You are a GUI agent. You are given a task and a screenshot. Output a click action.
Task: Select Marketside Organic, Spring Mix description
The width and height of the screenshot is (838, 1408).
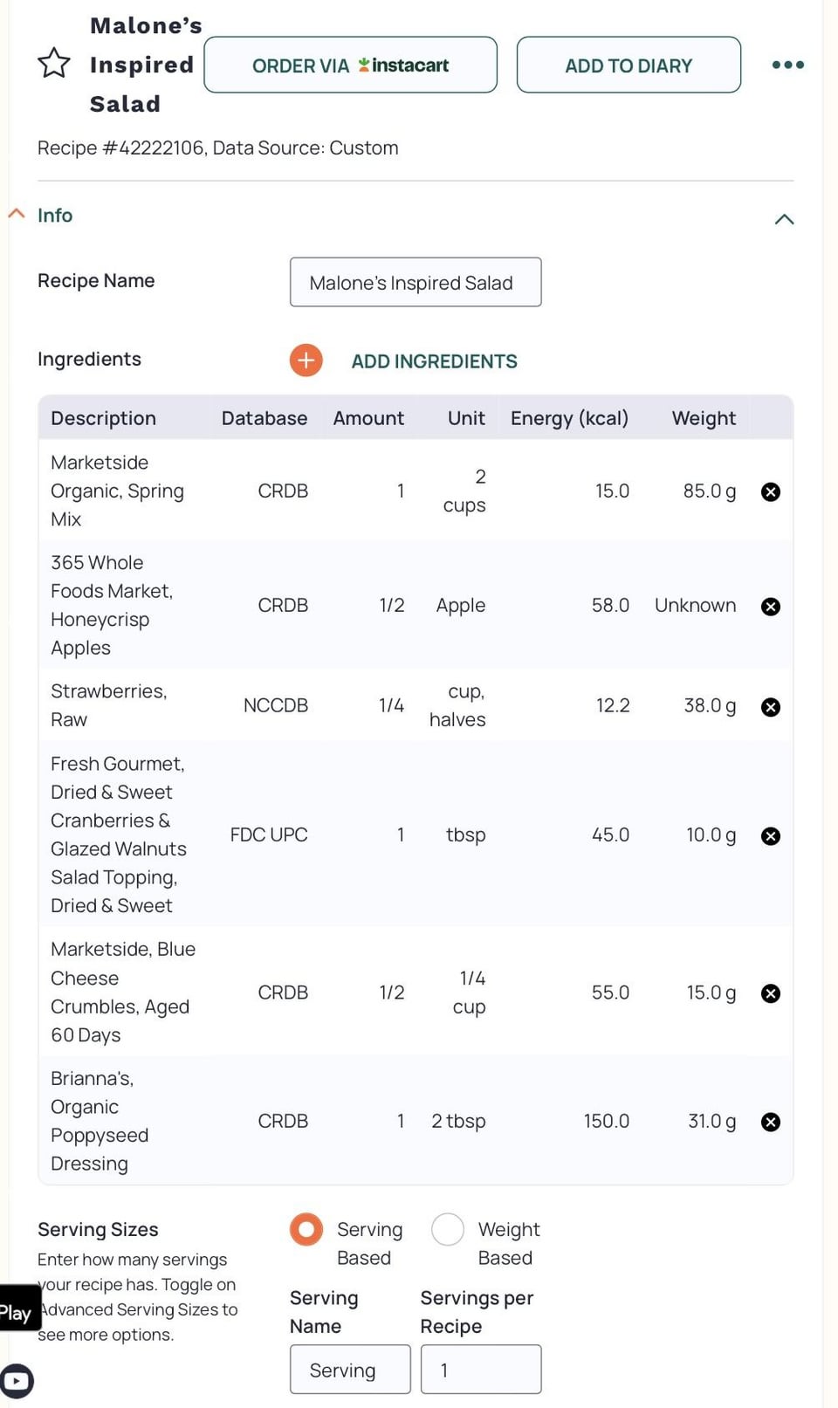tap(117, 491)
